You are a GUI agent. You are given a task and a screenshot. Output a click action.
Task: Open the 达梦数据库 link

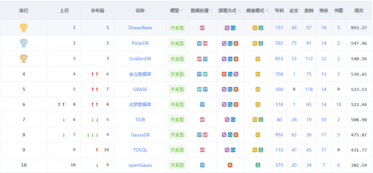pos(140,104)
